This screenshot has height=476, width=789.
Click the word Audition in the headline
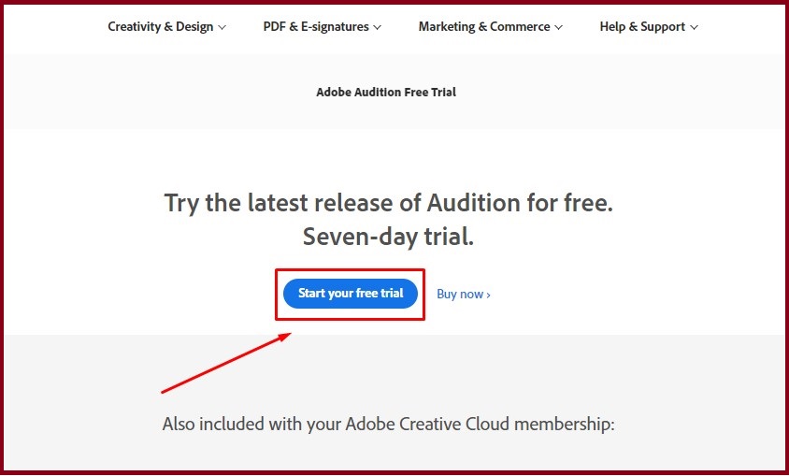tap(473, 203)
